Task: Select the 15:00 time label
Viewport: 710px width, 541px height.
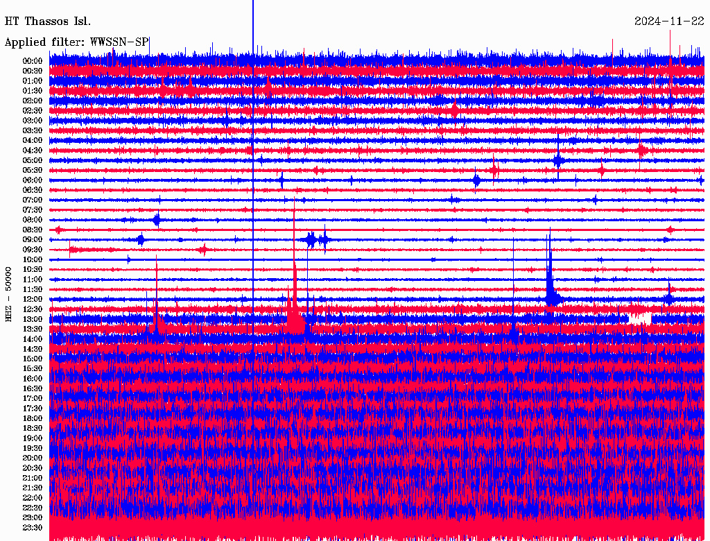Action: pyautogui.click(x=33, y=359)
